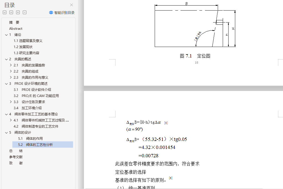Click citation marker [5] after formula
283x189 pixels.
coord(166,123)
